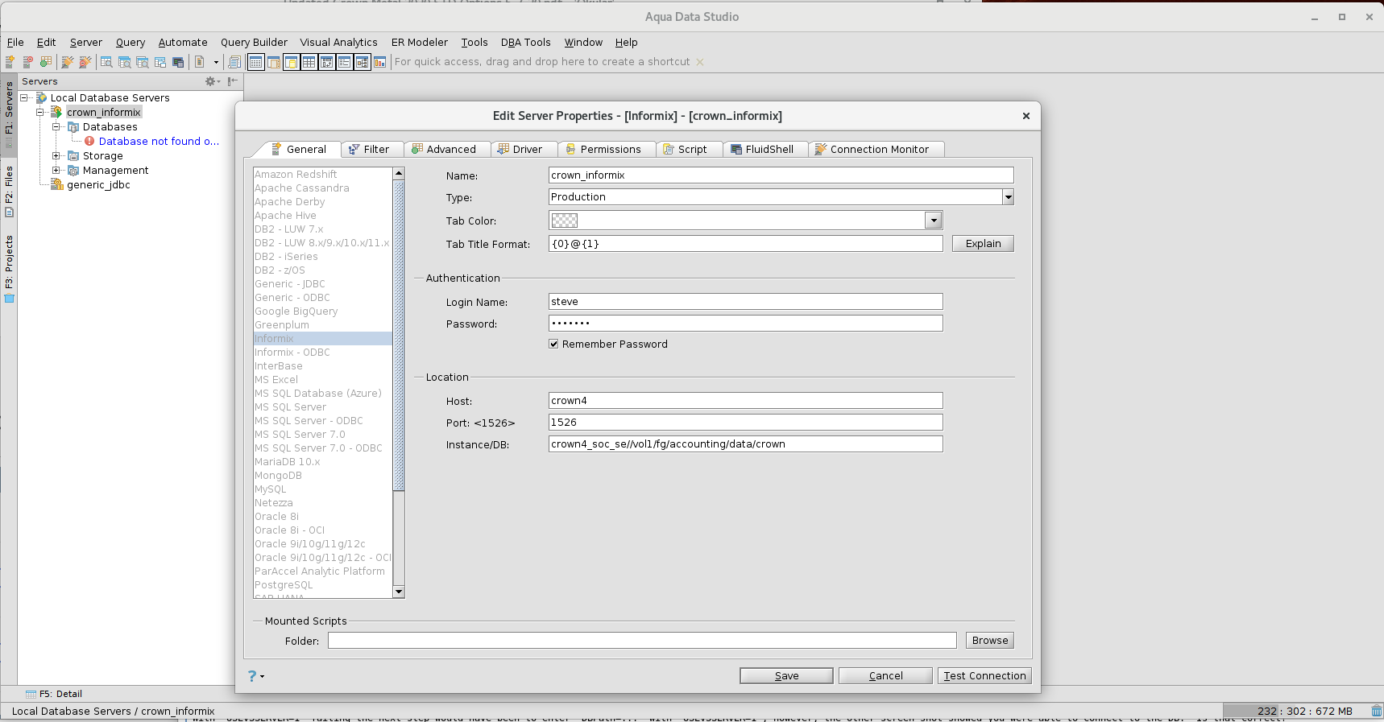
Task: Collapse the Servers panel with pin icon
Action: pyautogui.click(x=233, y=81)
